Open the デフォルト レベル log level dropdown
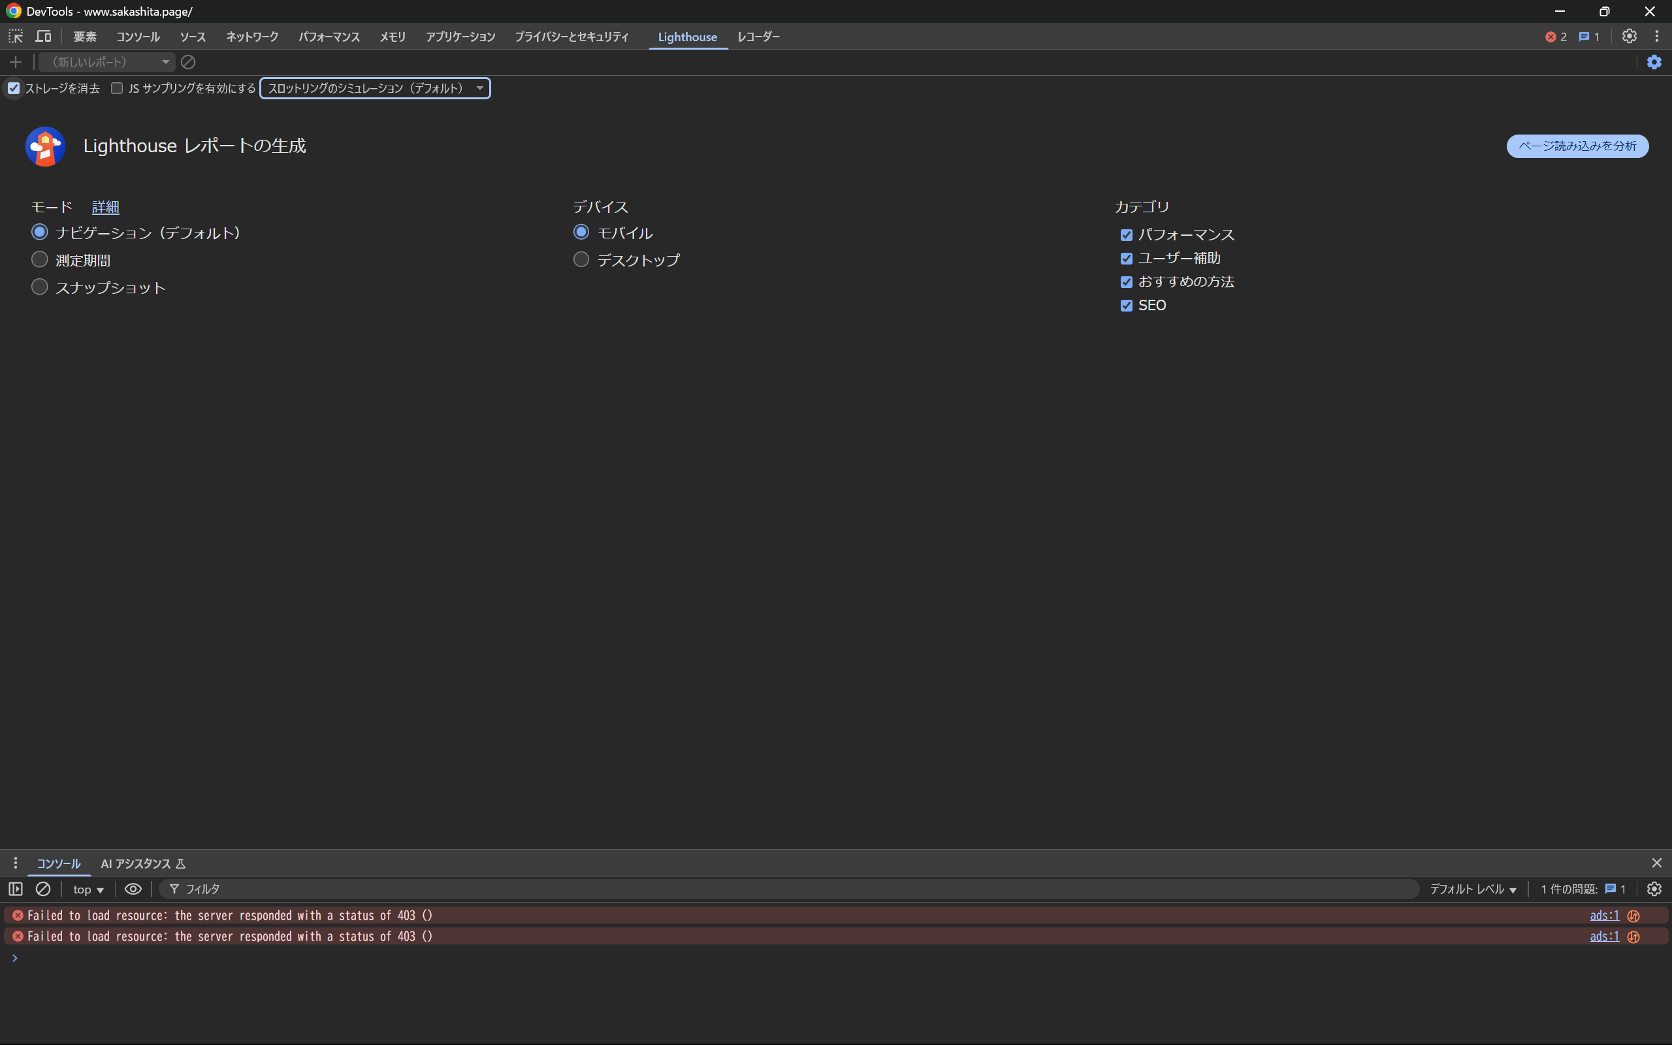This screenshot has width=1672, height=1045. [x=1472, y=889]
